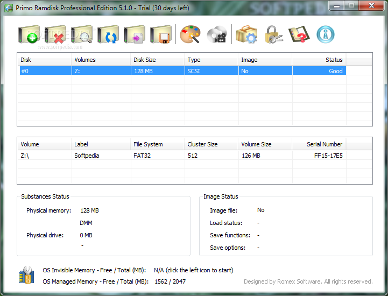Click the view disk magnifier icon

tap(82, 34)
